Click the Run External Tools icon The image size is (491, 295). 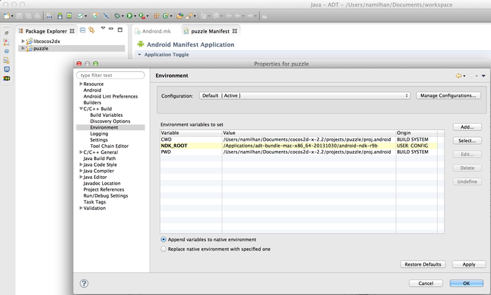point(142,16)
